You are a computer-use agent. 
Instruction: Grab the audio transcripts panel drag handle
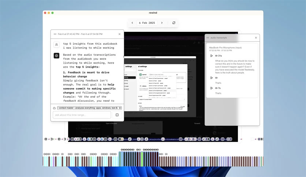[x=208, y=38]
